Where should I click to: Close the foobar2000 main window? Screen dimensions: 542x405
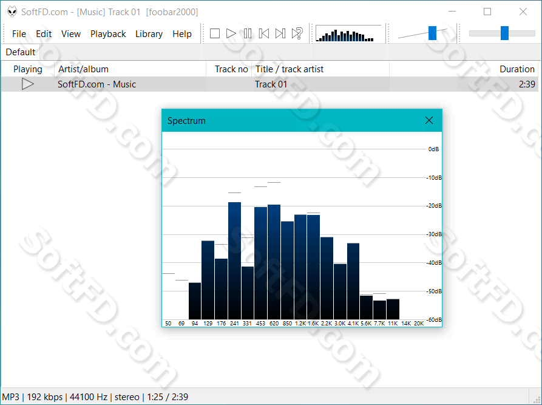click(x=523, y=12)
